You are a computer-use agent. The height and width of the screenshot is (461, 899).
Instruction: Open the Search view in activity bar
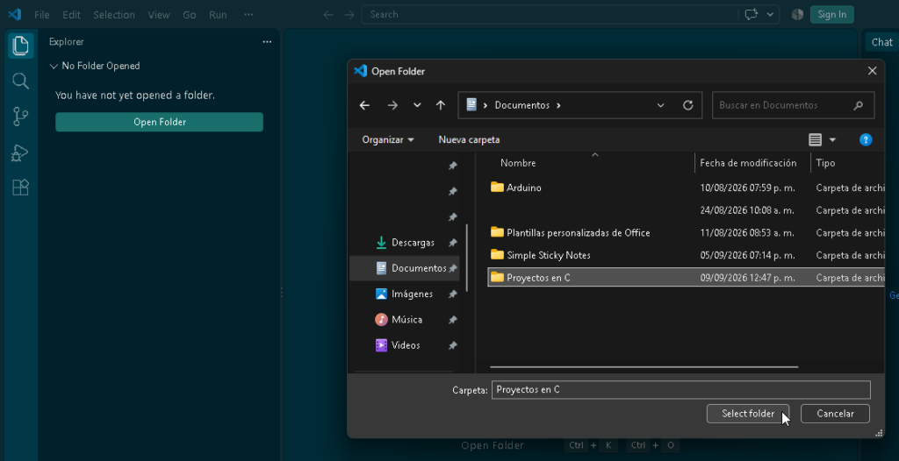point(21,81)
